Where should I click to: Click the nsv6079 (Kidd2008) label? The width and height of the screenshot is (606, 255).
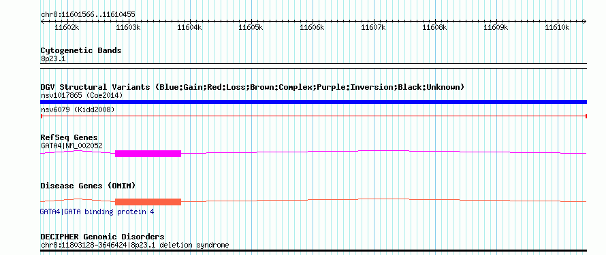[78, 110]
